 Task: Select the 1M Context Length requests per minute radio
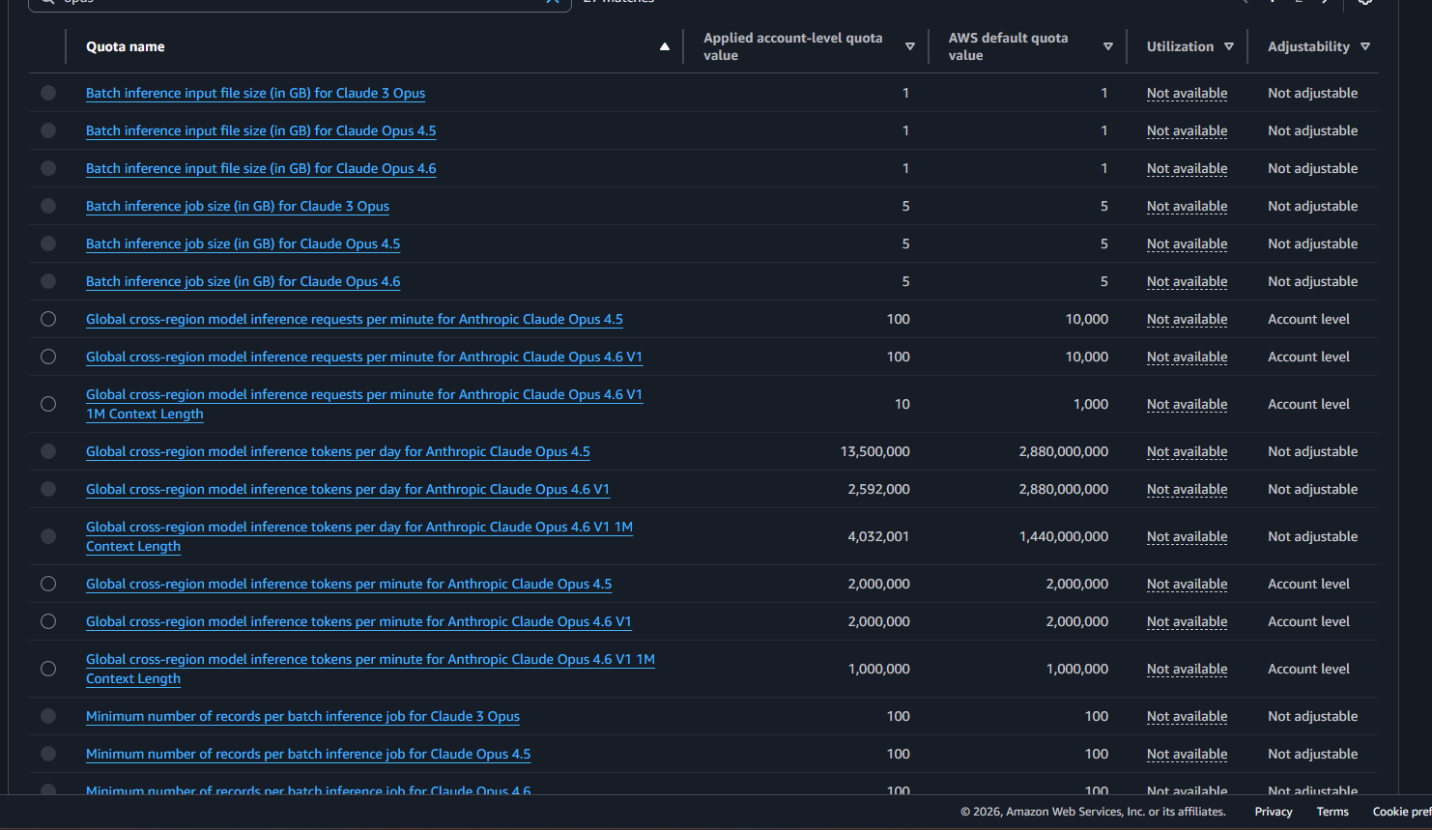(48, 404)
